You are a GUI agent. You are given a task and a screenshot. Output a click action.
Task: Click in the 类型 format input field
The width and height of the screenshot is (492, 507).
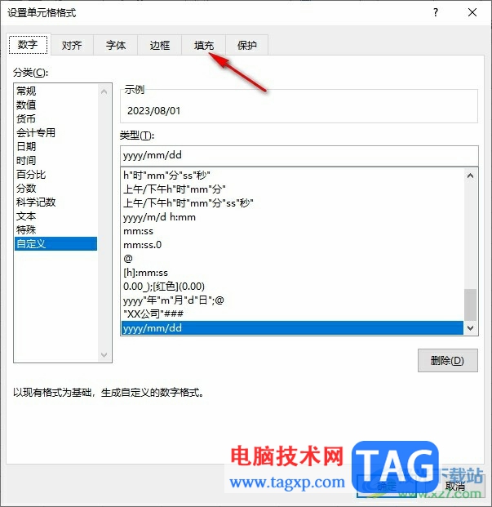pyautogui.click(x=299, y=155)
